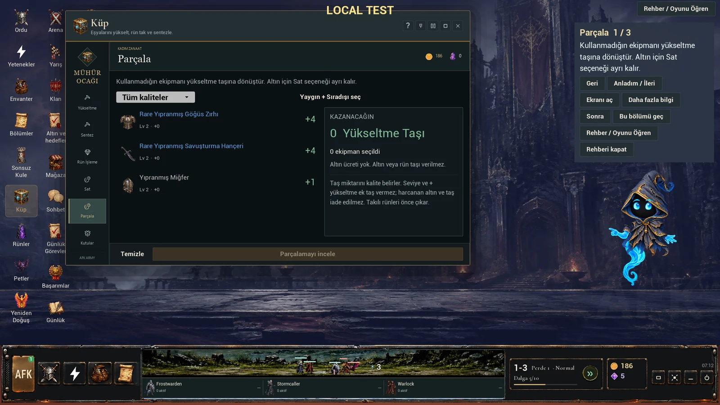
Task: Click the Daha fazla bilgi button
Action: (651, 100)
